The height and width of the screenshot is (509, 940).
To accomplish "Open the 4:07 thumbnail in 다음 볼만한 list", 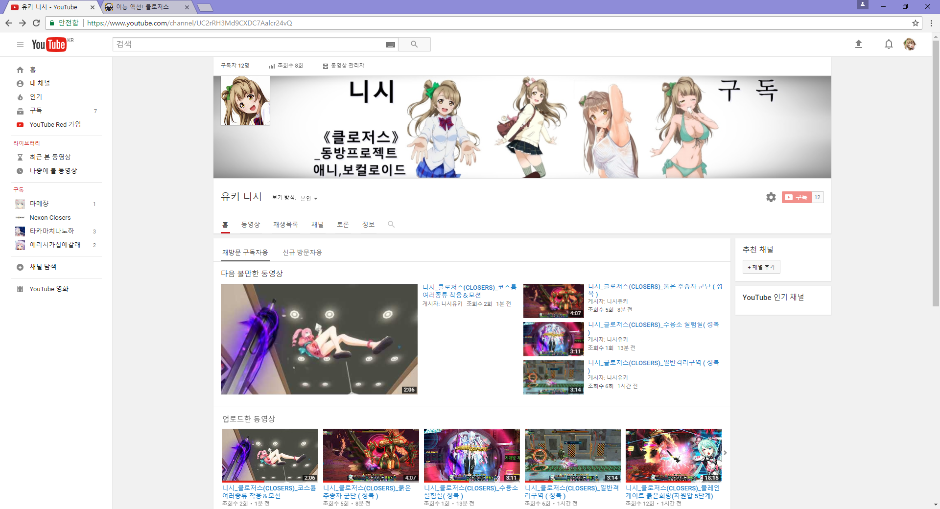I will [x=554, y=301].
